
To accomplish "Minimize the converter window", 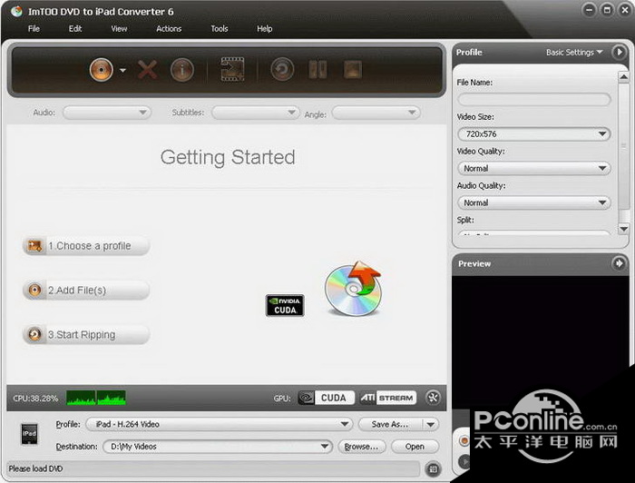I will click(x=590, y=10).
